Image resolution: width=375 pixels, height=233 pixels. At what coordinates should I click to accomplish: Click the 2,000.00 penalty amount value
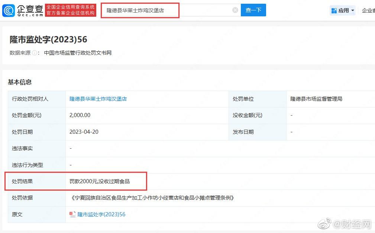(x=80, y=115)
